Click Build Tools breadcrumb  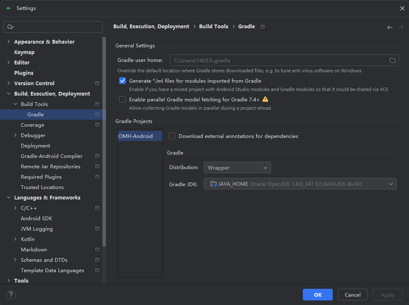[214, 27]
